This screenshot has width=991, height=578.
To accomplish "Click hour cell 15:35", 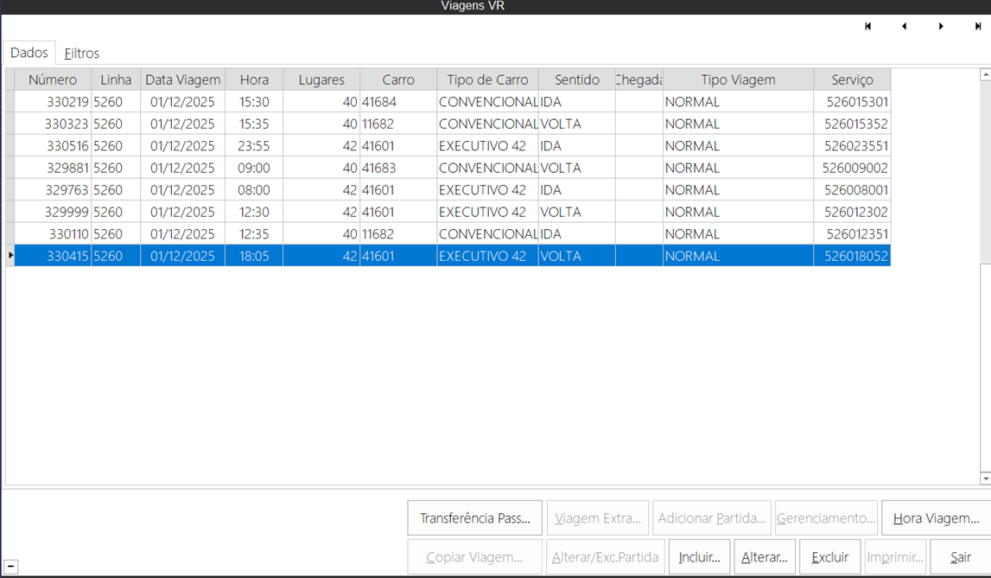I will pyautogui.click(x=254, y=124).
